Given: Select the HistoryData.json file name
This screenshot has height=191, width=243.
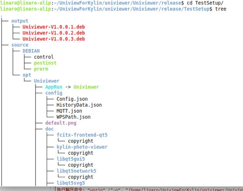Looking at the screenshot, I should pyautogui.click(x=79, y=105).
